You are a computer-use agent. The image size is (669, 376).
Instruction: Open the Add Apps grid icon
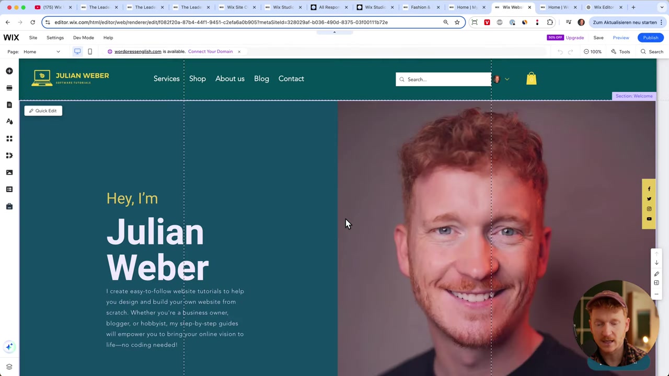[x=9, y=138]
